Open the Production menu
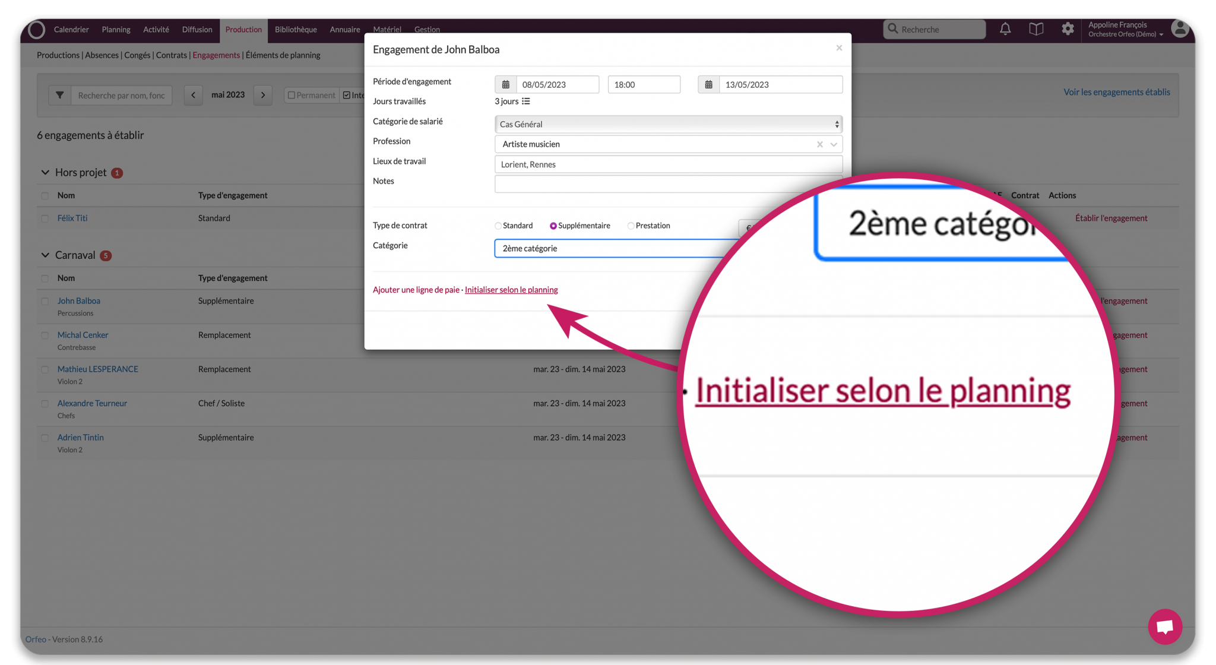The height and width of the screenshot is (665, 1216). 243,29
